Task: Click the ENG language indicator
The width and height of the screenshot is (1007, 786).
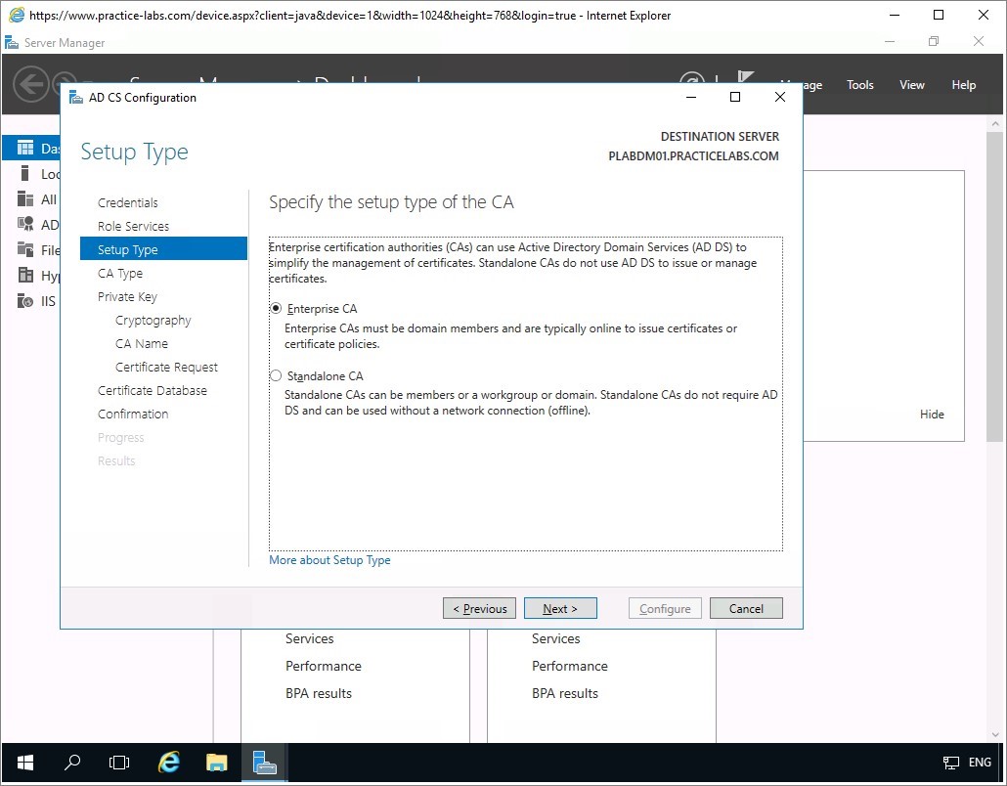Action: pos(980,763)
